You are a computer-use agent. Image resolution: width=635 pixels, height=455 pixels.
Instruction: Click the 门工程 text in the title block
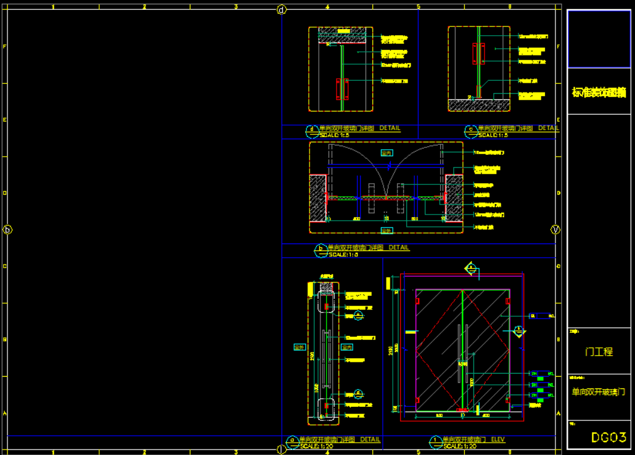[599, 351]
